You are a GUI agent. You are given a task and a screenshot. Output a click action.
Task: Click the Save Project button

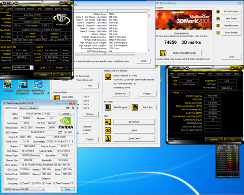click(231, 18)
